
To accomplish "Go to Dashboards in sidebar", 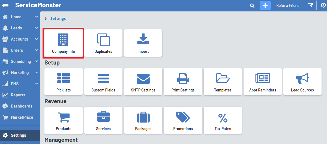I will click(x=21, y=106).
